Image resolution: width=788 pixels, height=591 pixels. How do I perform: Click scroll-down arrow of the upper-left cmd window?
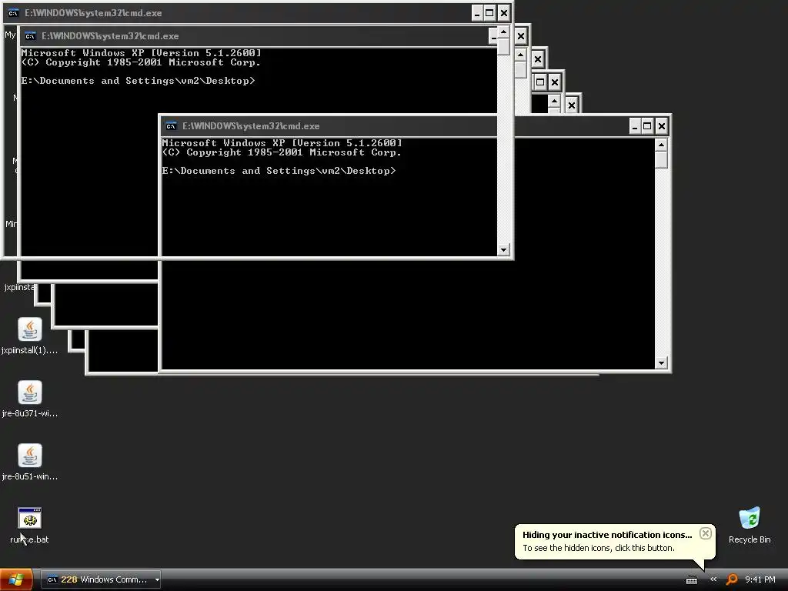click(x=503, y=249)
